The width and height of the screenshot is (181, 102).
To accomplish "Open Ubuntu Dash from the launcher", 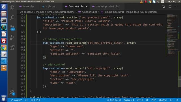I will [4, 7].
